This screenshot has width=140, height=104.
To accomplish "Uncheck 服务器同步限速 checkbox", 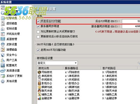I will 38,27.
